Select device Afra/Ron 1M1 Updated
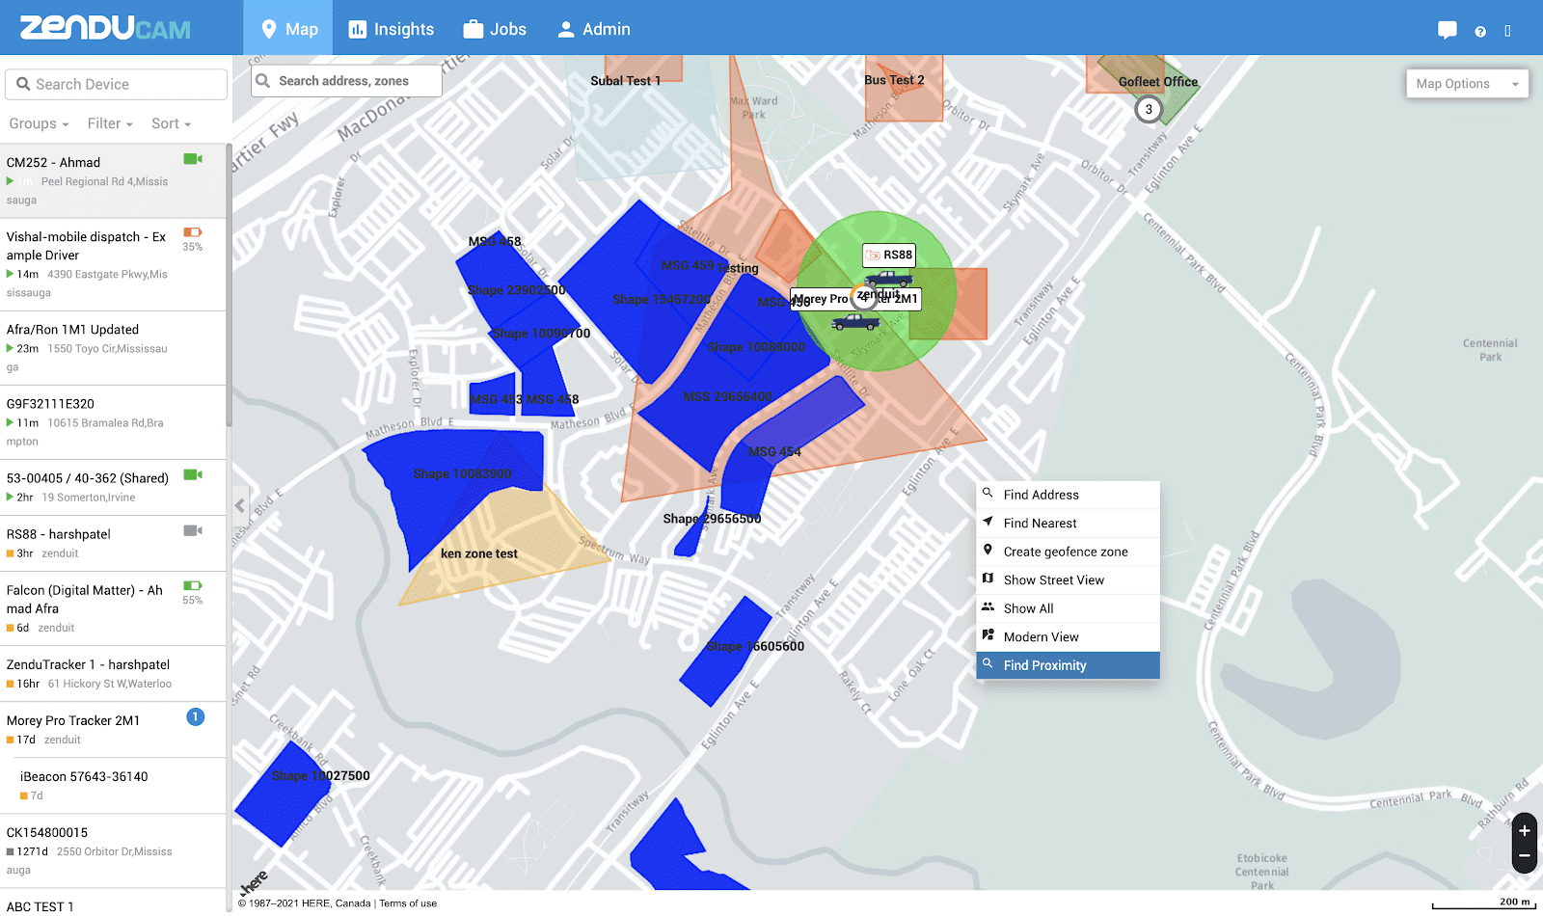The height and width of the screenshot is (916, 1543). [x=113, y=348]
